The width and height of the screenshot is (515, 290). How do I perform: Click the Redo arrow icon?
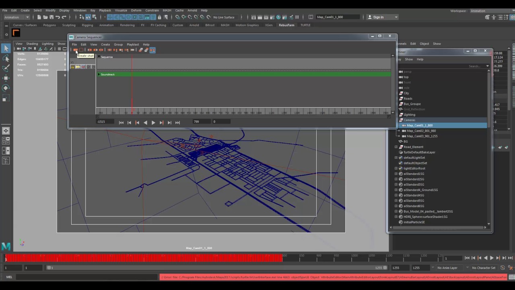coord(64,17)
